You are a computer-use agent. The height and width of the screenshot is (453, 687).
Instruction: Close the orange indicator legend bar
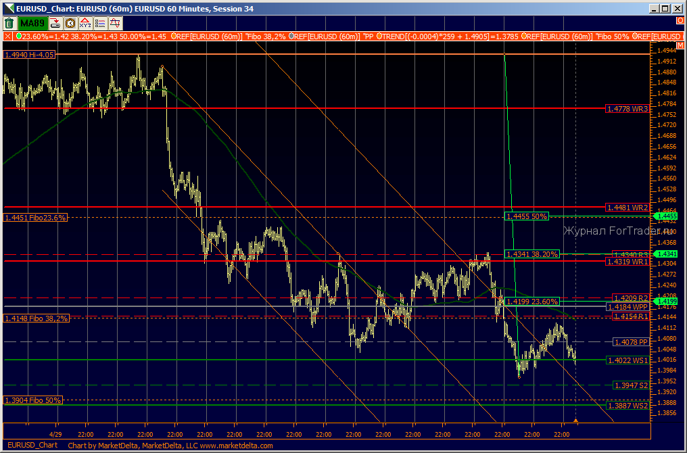tap(8, 37)
